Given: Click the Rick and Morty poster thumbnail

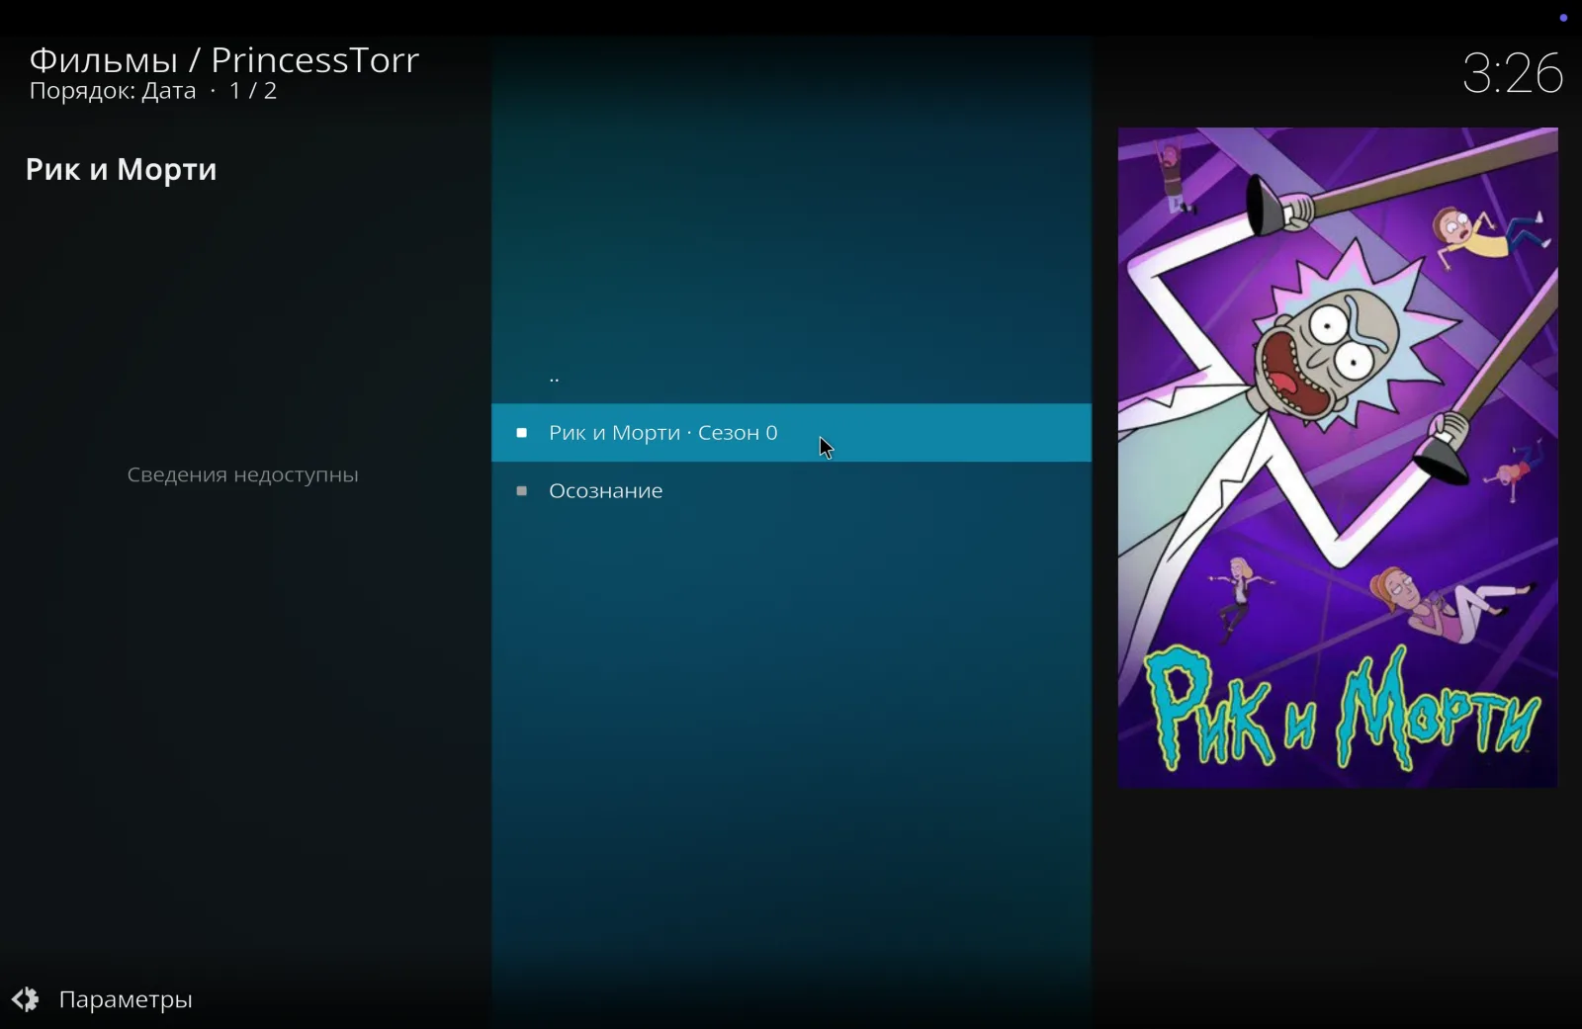Looking at the screenshot, I should click(1338, 458).
